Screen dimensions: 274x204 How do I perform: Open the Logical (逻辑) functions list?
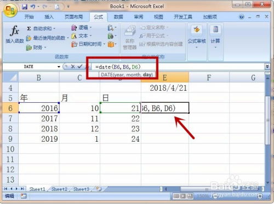[82, 27]
